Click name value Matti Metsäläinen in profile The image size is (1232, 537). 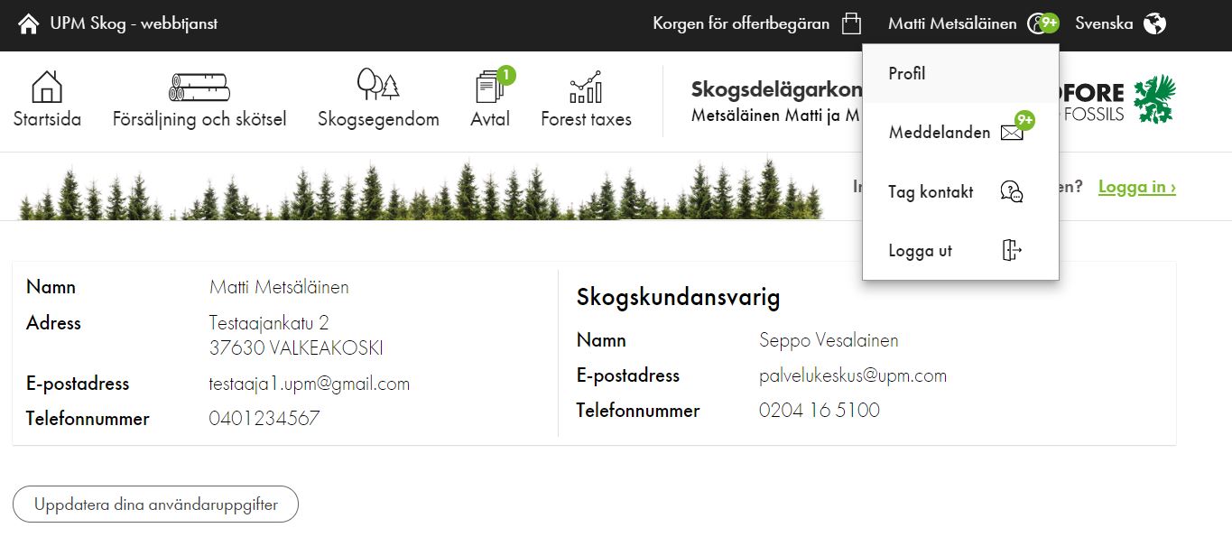pyautogui.click(x=279, y=287)
